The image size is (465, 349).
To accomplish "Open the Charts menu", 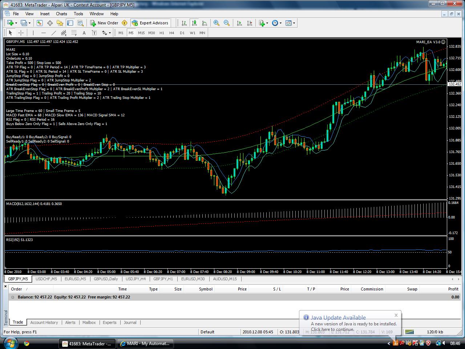I will click(x=61, y=14).
